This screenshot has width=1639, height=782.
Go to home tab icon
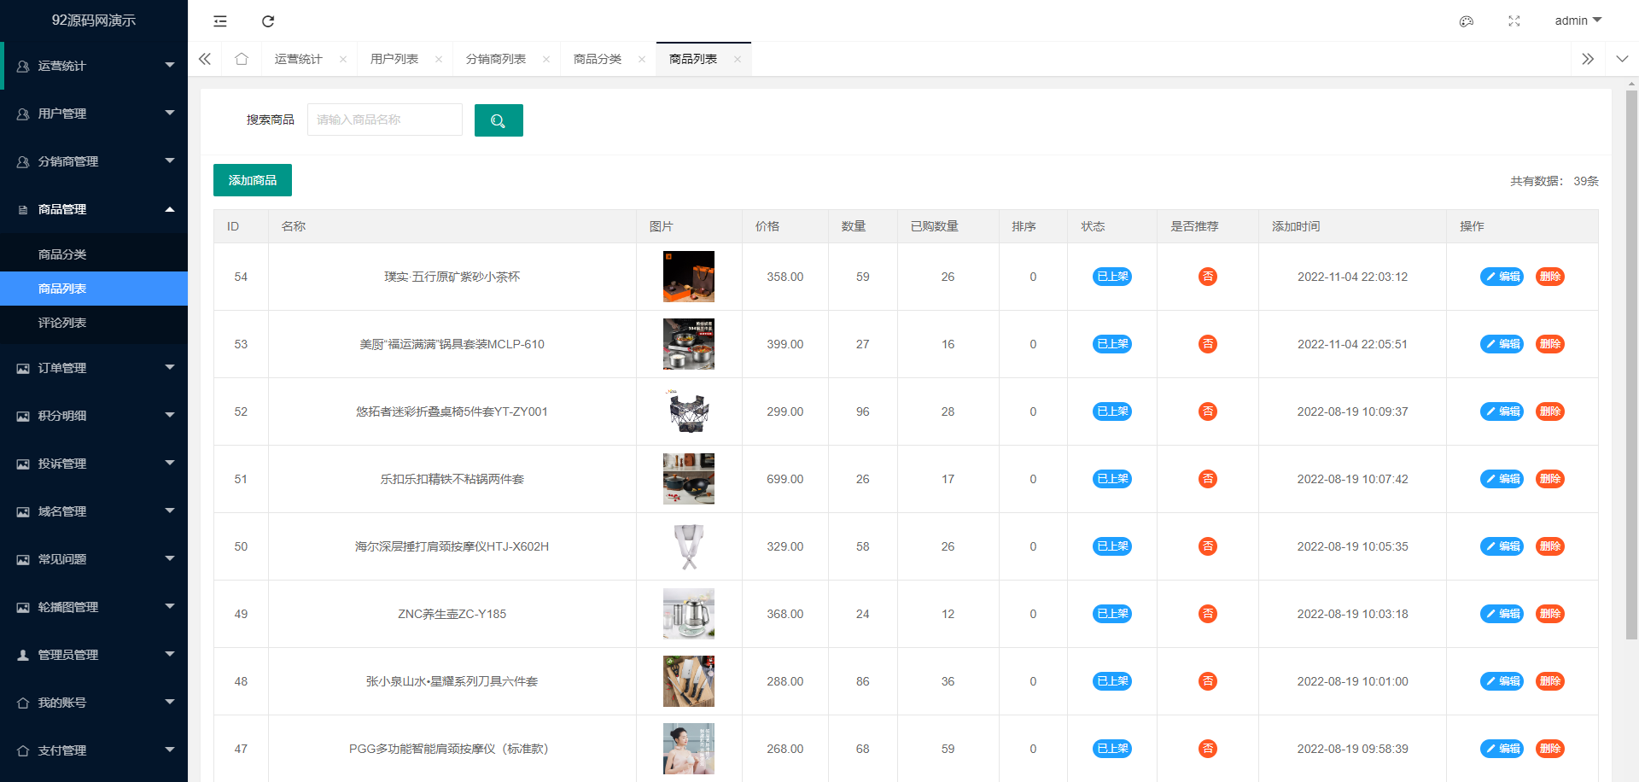(242, 59)
